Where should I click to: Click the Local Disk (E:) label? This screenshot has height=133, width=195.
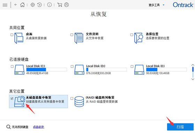pyautogui.click(x=155, y=66)
